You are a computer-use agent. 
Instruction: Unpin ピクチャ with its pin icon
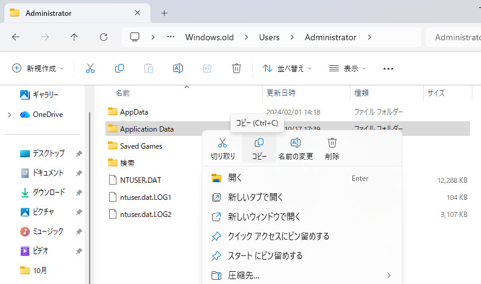click(x=79, y=212)
